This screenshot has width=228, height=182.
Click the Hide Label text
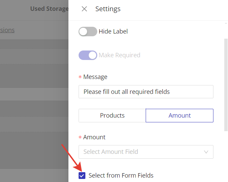click(113, 32)
